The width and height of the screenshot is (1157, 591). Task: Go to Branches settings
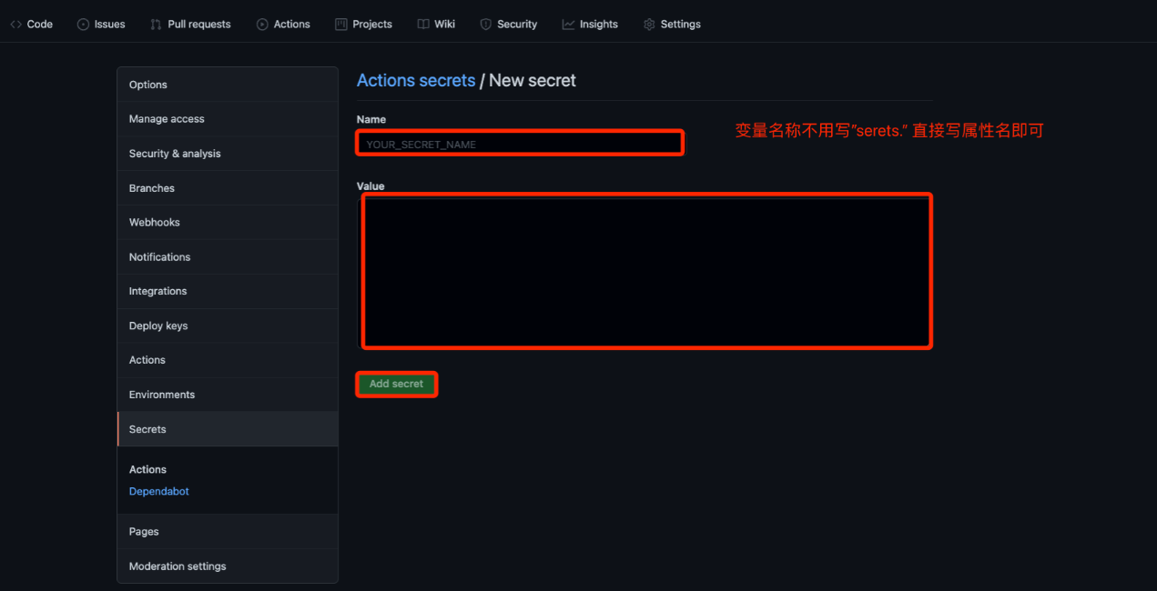[x=151, y=188]
